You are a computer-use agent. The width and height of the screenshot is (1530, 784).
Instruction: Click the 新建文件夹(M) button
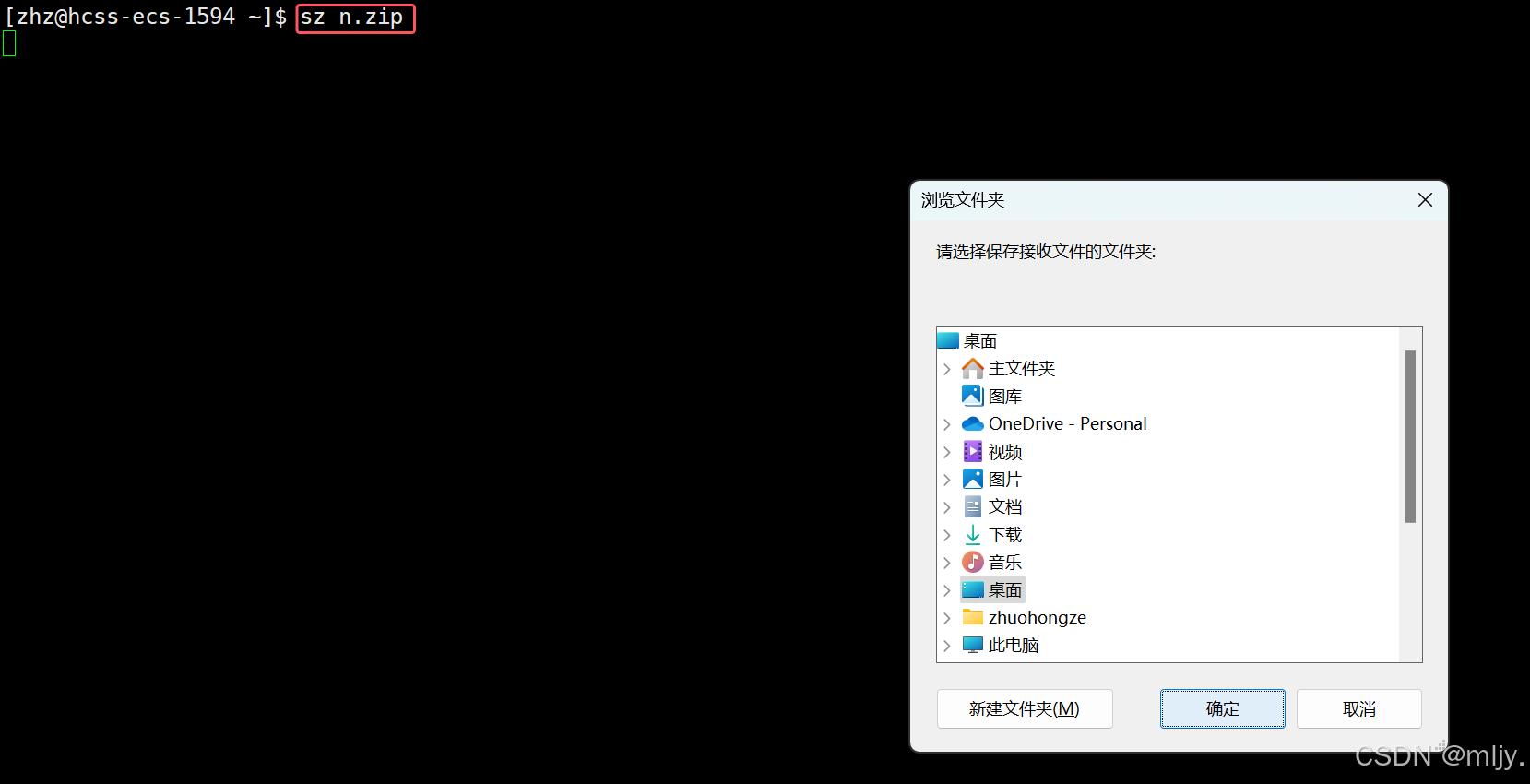pyautogui.click(x=1025, y=708)
